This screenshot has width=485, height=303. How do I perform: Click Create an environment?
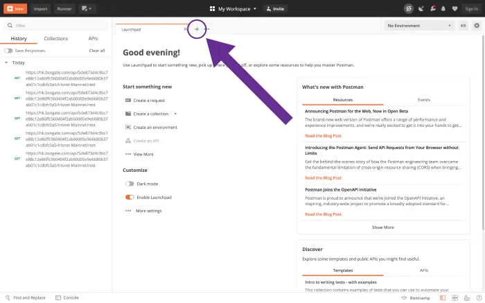click(x=155, y=127)
